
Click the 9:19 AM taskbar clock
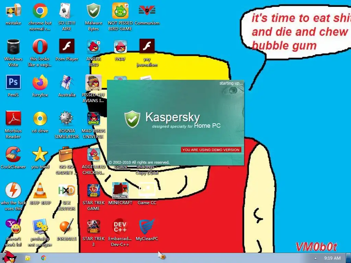(x=332, y=258)
